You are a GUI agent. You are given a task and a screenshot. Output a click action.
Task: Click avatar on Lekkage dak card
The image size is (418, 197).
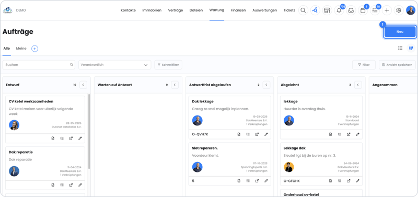(x=289, y=167)
